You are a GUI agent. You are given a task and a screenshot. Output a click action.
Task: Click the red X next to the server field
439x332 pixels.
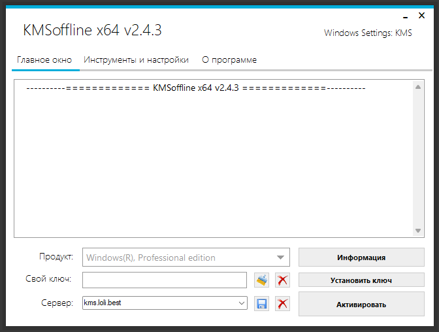coord(282,303)
